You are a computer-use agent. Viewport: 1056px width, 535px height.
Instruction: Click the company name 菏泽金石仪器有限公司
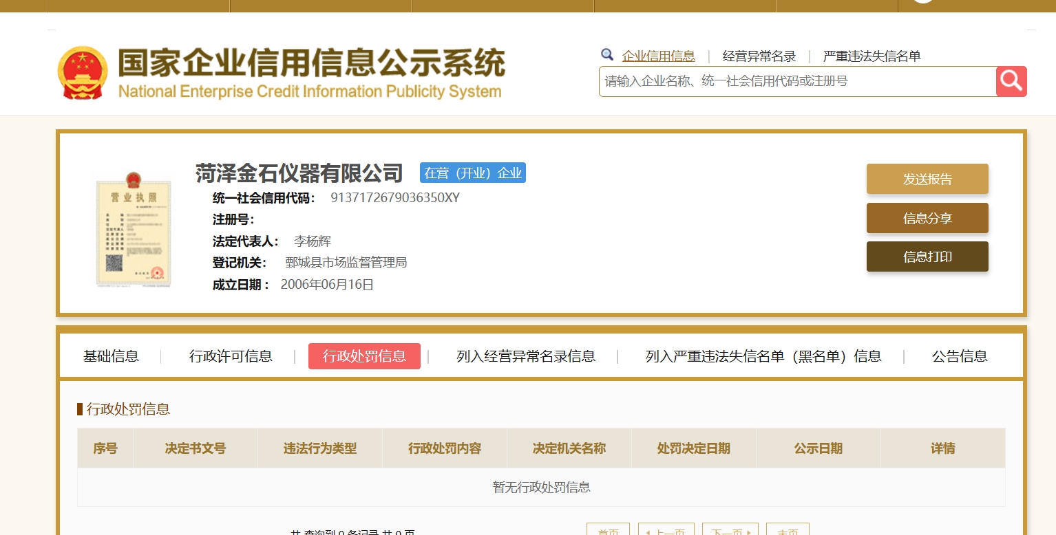(299, 173)
